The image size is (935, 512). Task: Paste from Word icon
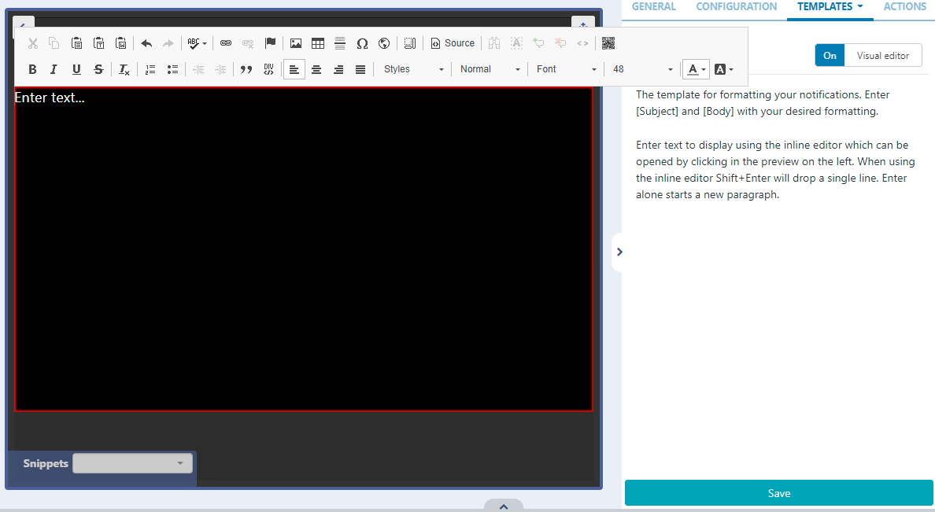click(x=121, y=43)
